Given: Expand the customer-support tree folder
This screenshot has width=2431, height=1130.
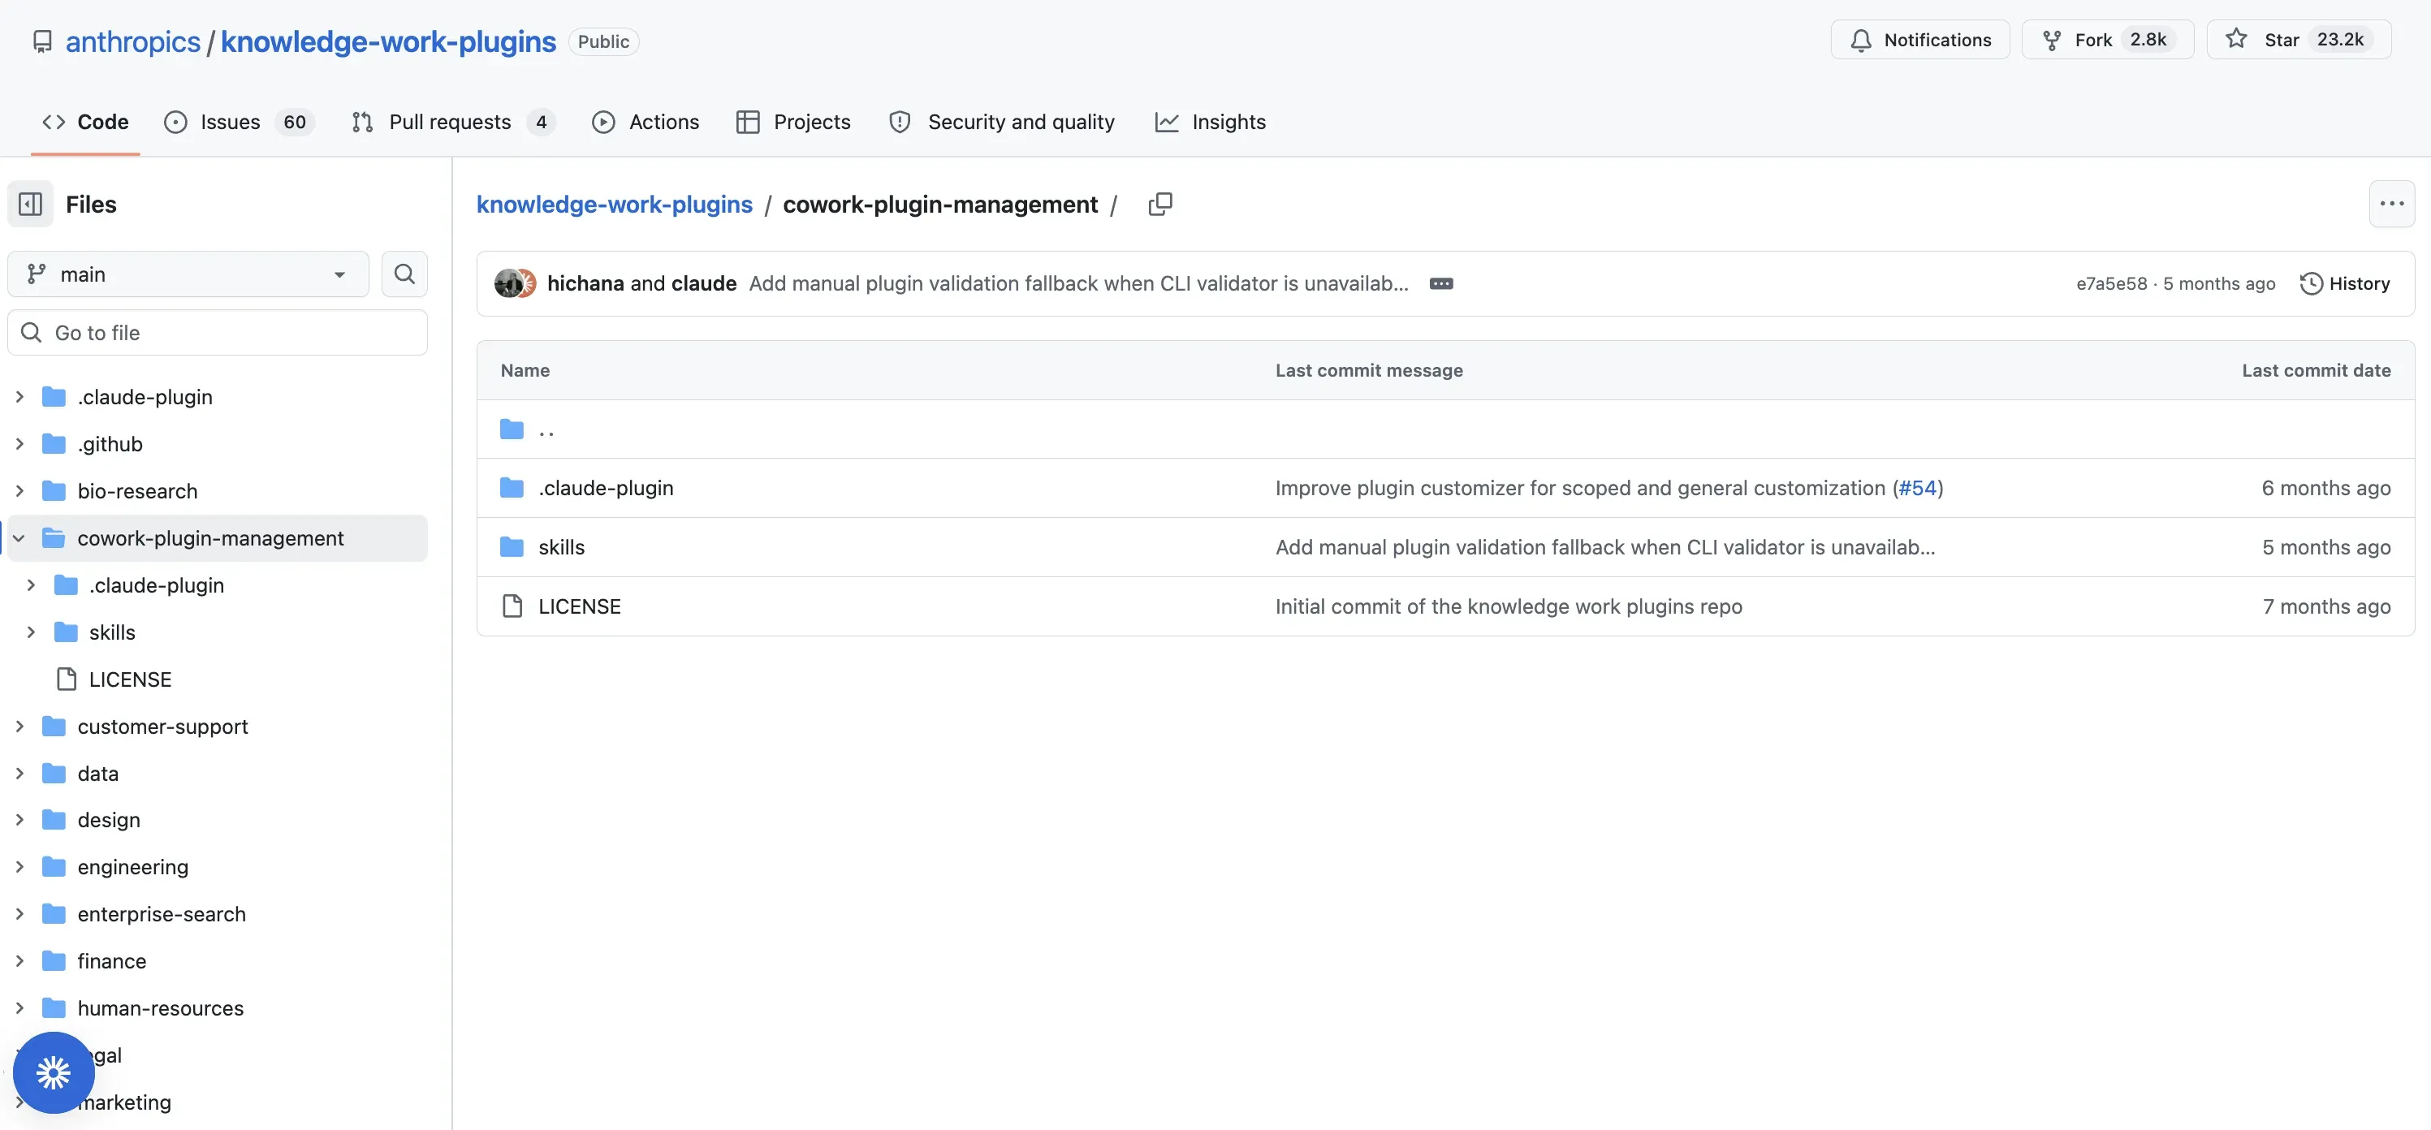Looking at the screenshot, I should tap(19, 727).
